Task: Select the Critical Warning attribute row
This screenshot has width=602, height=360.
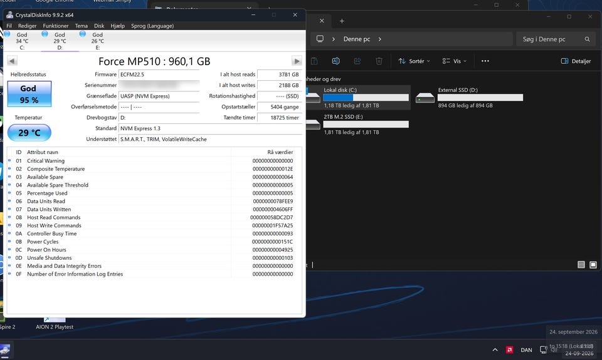Action: click(154, 161)
